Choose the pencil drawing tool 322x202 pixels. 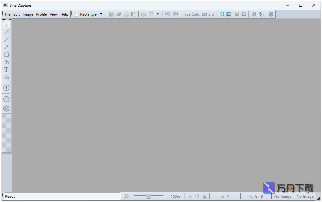click(6, 32)
